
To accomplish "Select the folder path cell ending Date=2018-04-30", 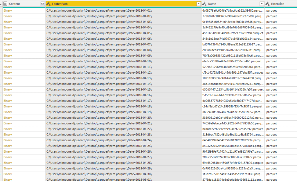I will [99, 174].
